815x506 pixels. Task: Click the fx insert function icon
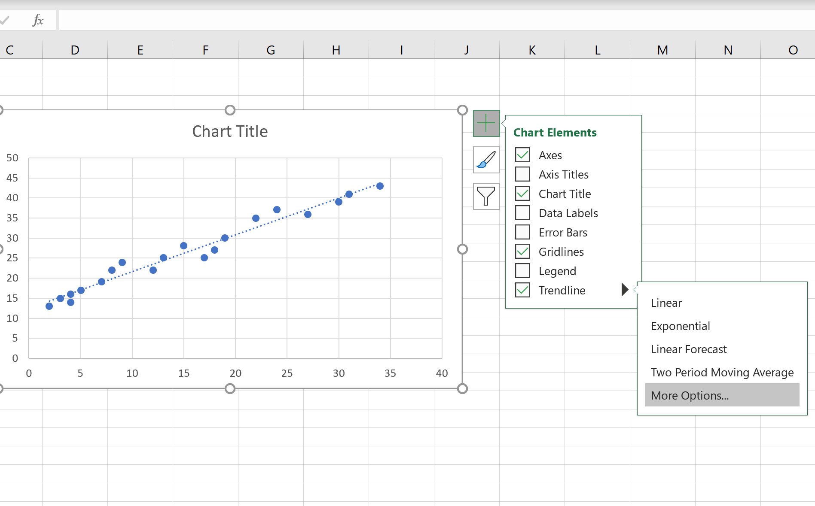38,20
